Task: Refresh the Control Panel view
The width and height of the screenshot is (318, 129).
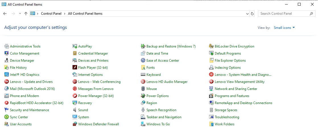Action: 252,14
